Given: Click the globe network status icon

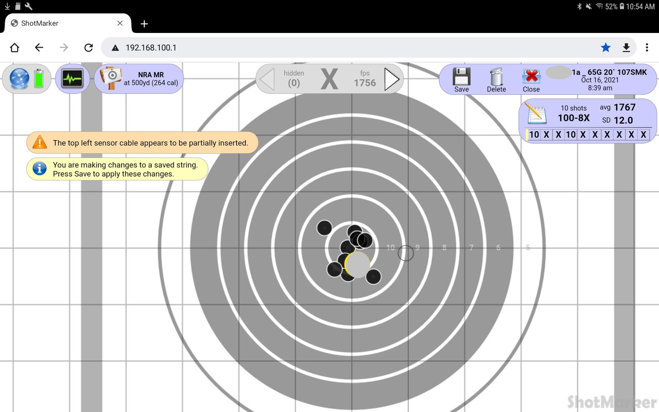Looking at the screenshot, I should click(19, 79).
